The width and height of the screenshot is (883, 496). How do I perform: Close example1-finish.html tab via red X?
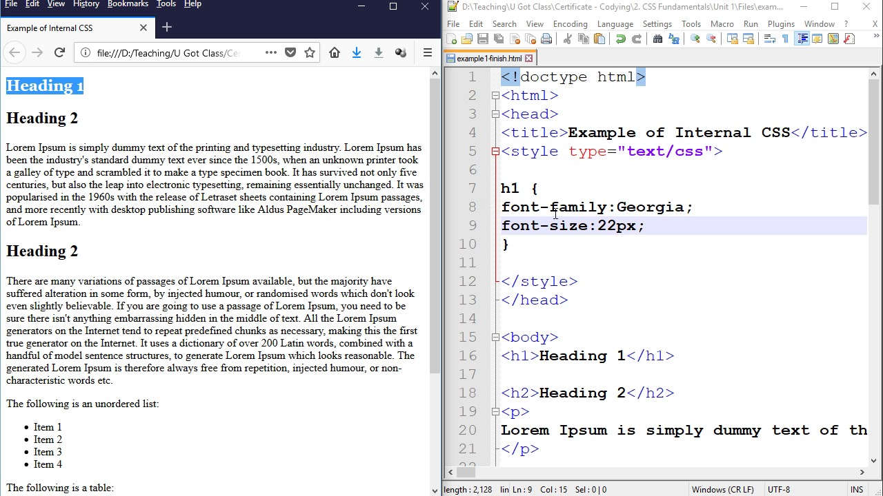[x=529, y=59]
